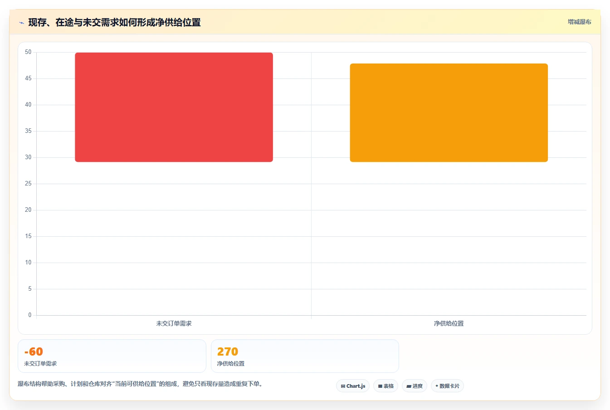This screenshot has width=610, height=410.
Task: Click the description text starting 瀑布结构帮助采购
Action: [x=141, y=384]
